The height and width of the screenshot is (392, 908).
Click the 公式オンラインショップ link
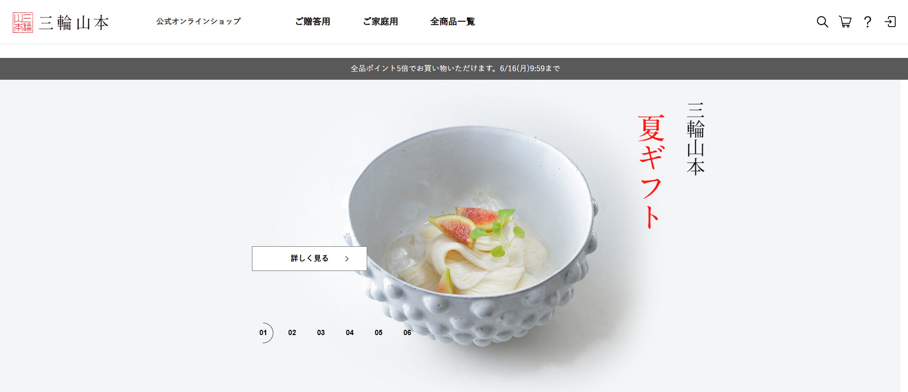click(198, 21)
